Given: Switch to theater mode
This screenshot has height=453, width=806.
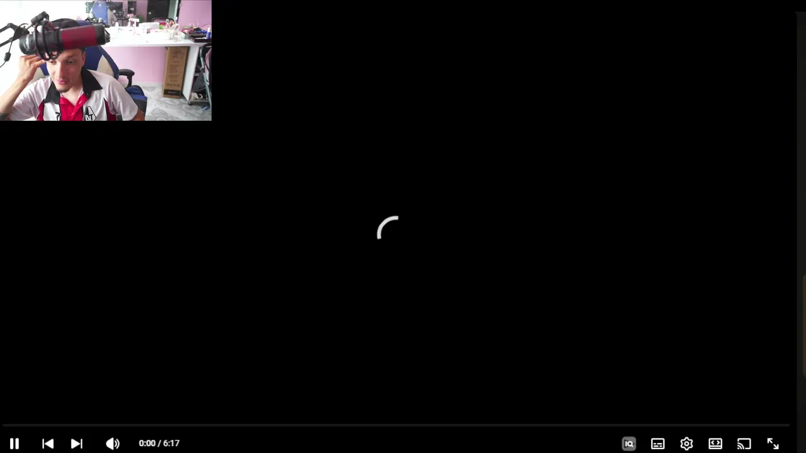Looking at the screenshot, I should tap(715, 444).
